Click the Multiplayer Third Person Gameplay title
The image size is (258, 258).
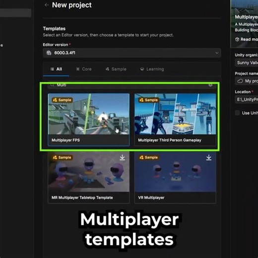(170, 140)
